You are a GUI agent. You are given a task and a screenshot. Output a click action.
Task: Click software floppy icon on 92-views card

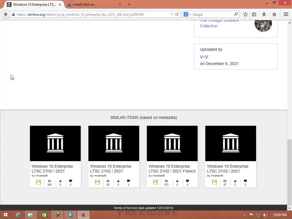point(98,182)
